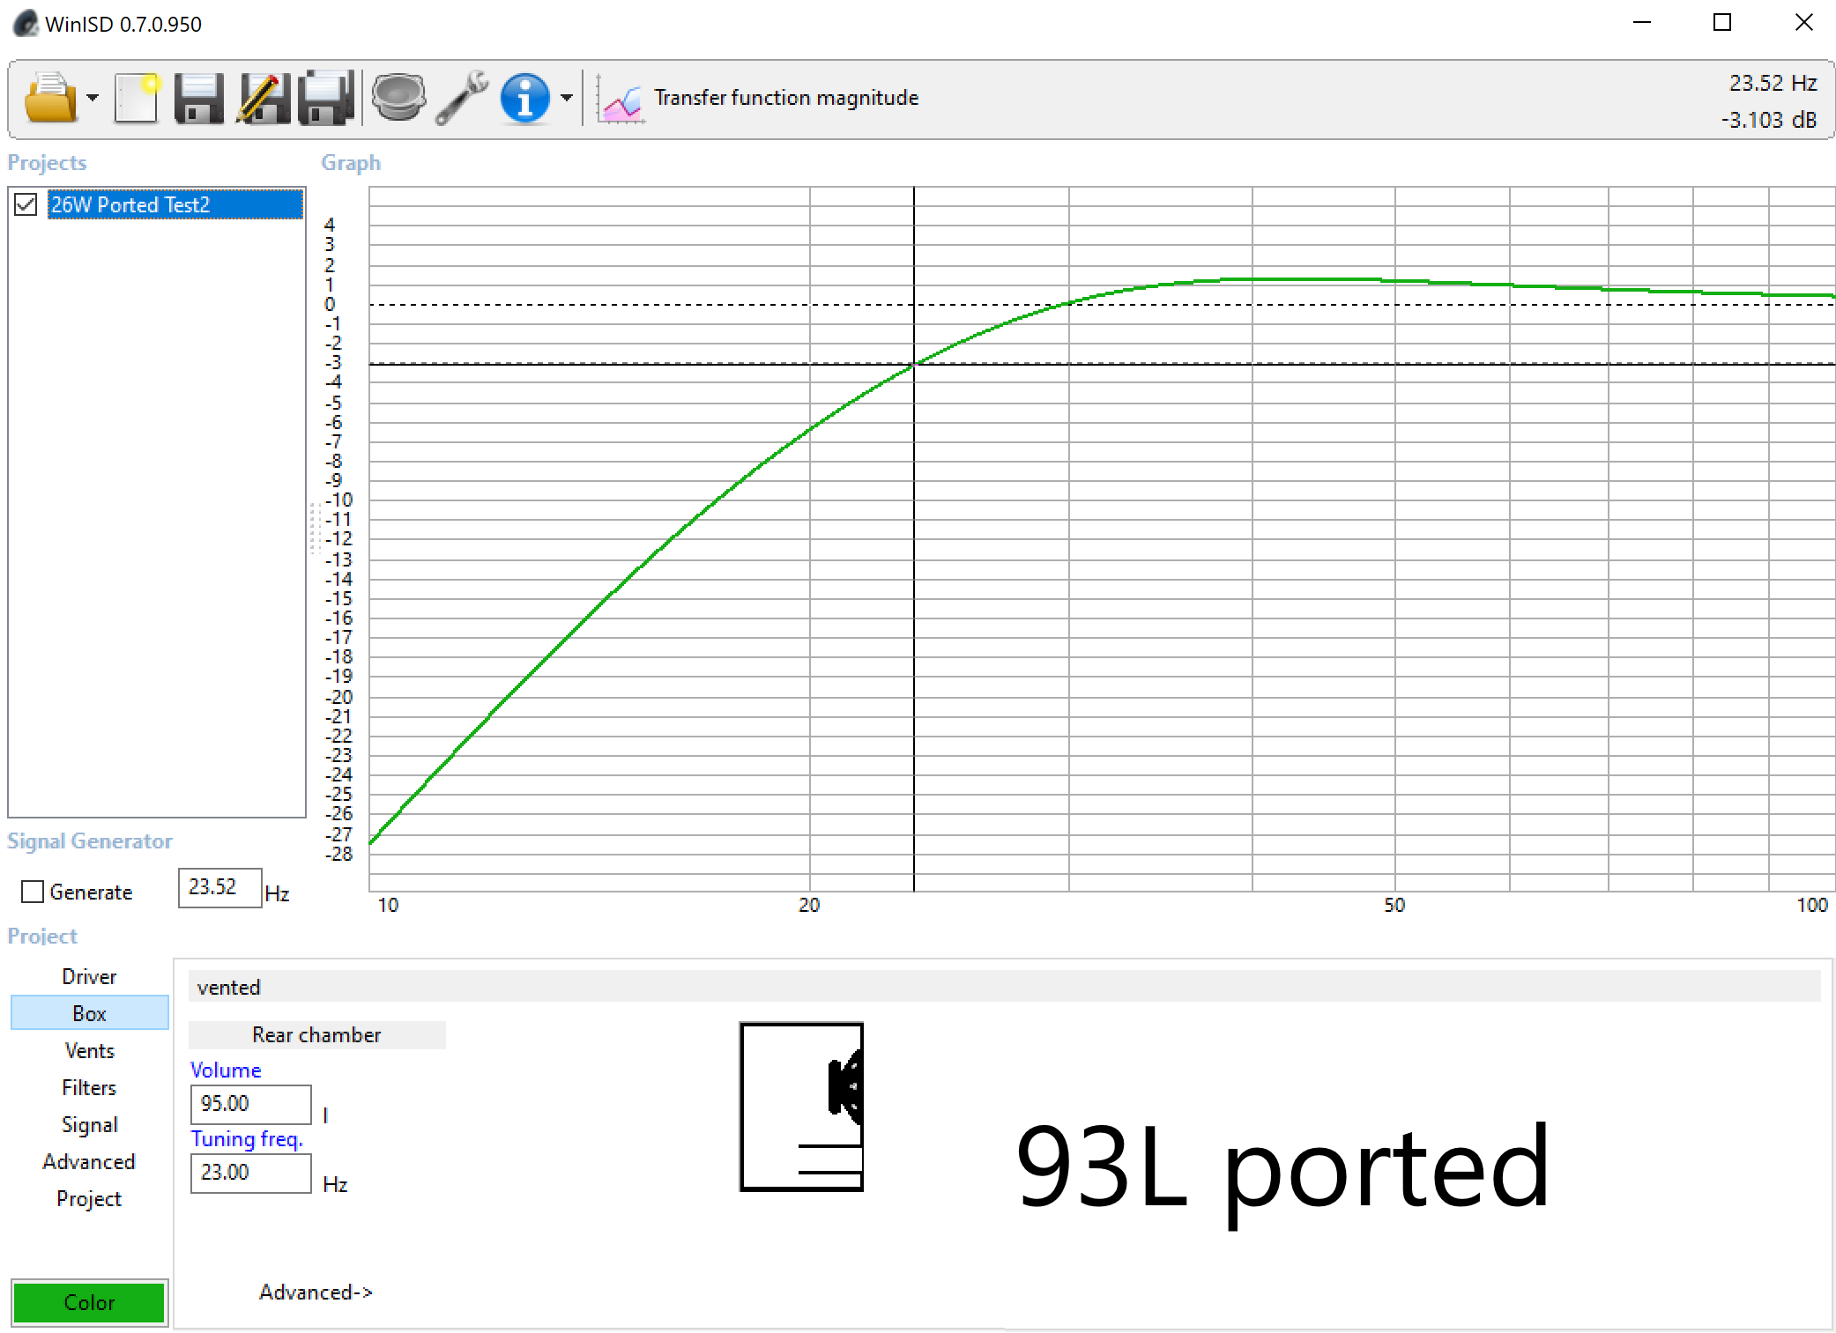Save the current project
Screen dimensions: 1836x1333
(199, 97)
